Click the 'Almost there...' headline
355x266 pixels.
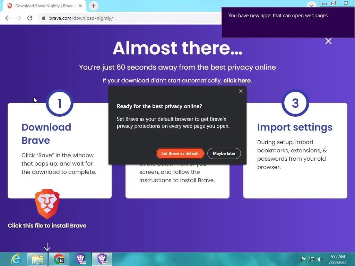click(177, 48)
